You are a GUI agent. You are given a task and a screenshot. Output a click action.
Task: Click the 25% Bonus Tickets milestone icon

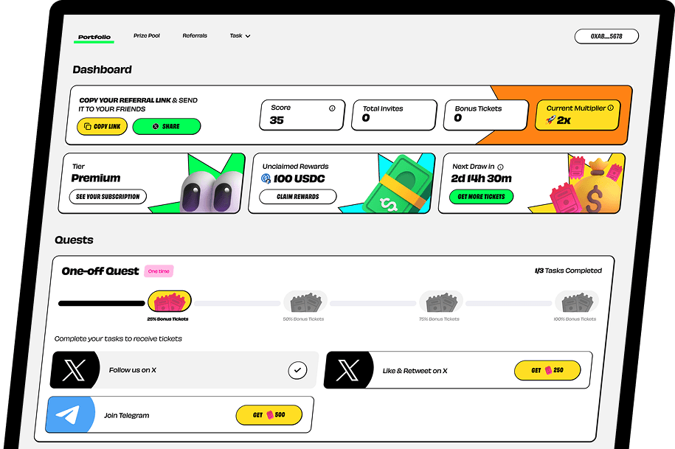click(x=169, y=302)
